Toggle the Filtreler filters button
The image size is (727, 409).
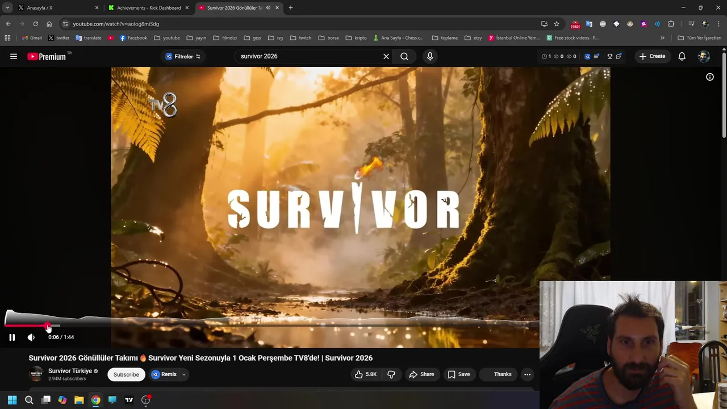coord(183,56)
